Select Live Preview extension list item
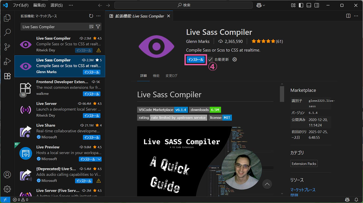The image size is (363, 203). [60, 153]
